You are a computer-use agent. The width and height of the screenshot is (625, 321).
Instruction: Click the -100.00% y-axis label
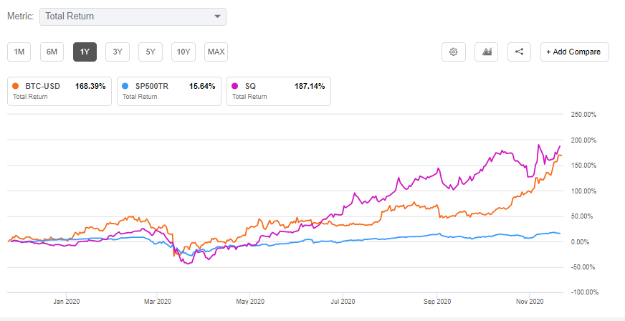tap(585, 292)
